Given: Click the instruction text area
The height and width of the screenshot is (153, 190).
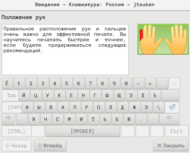Looking at the screenshot, I should tap(65, 49).
